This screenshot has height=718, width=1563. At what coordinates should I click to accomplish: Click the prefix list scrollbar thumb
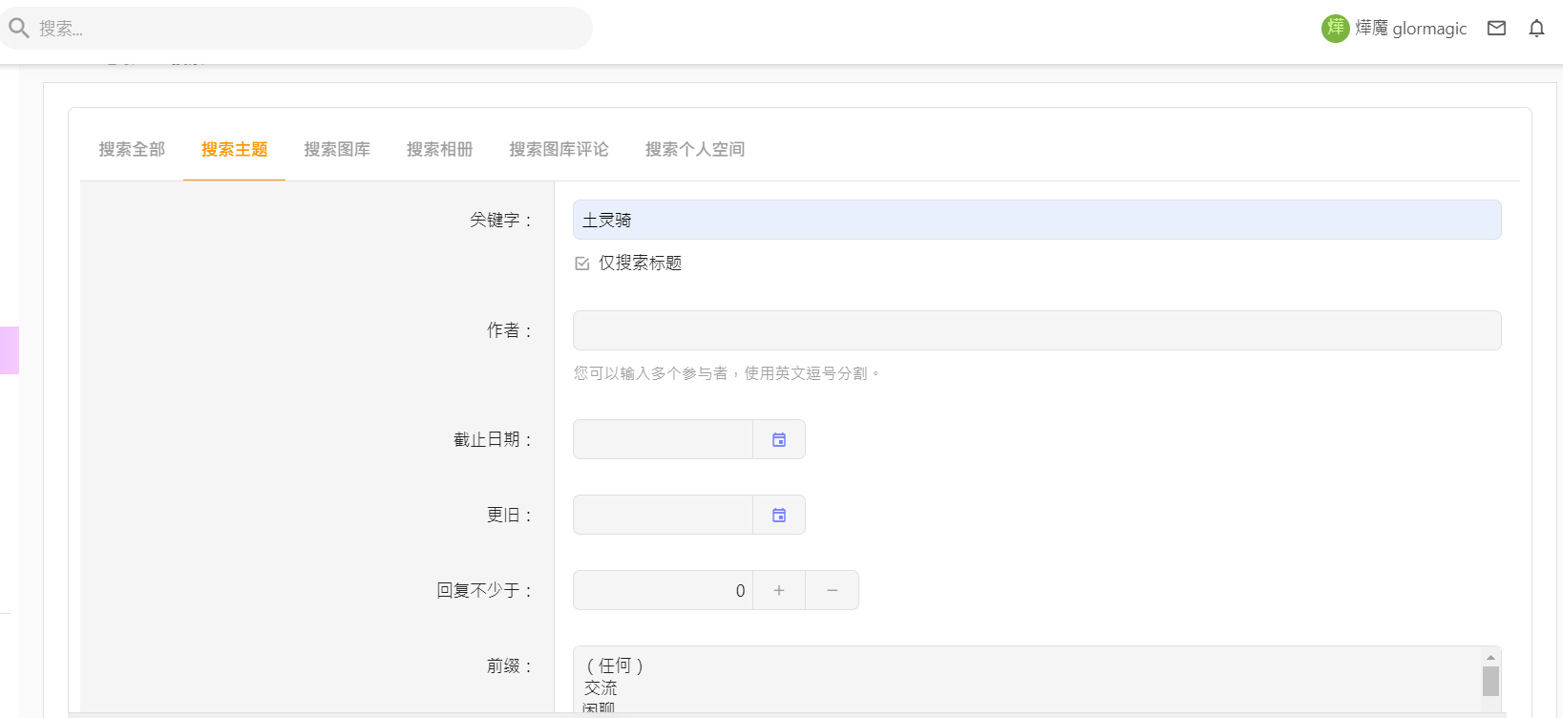[1490, 681]
